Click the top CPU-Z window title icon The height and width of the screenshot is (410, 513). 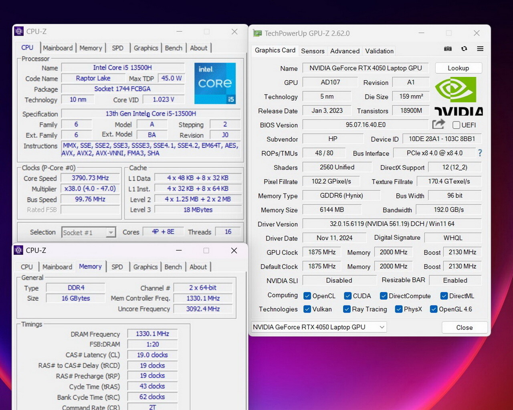[x=19, y=31]
